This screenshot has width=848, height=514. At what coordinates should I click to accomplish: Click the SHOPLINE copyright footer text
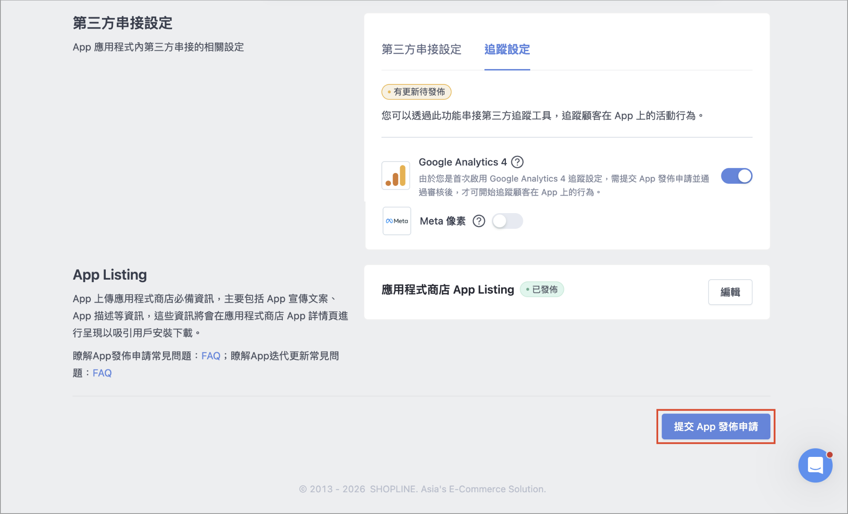(422, 489)
